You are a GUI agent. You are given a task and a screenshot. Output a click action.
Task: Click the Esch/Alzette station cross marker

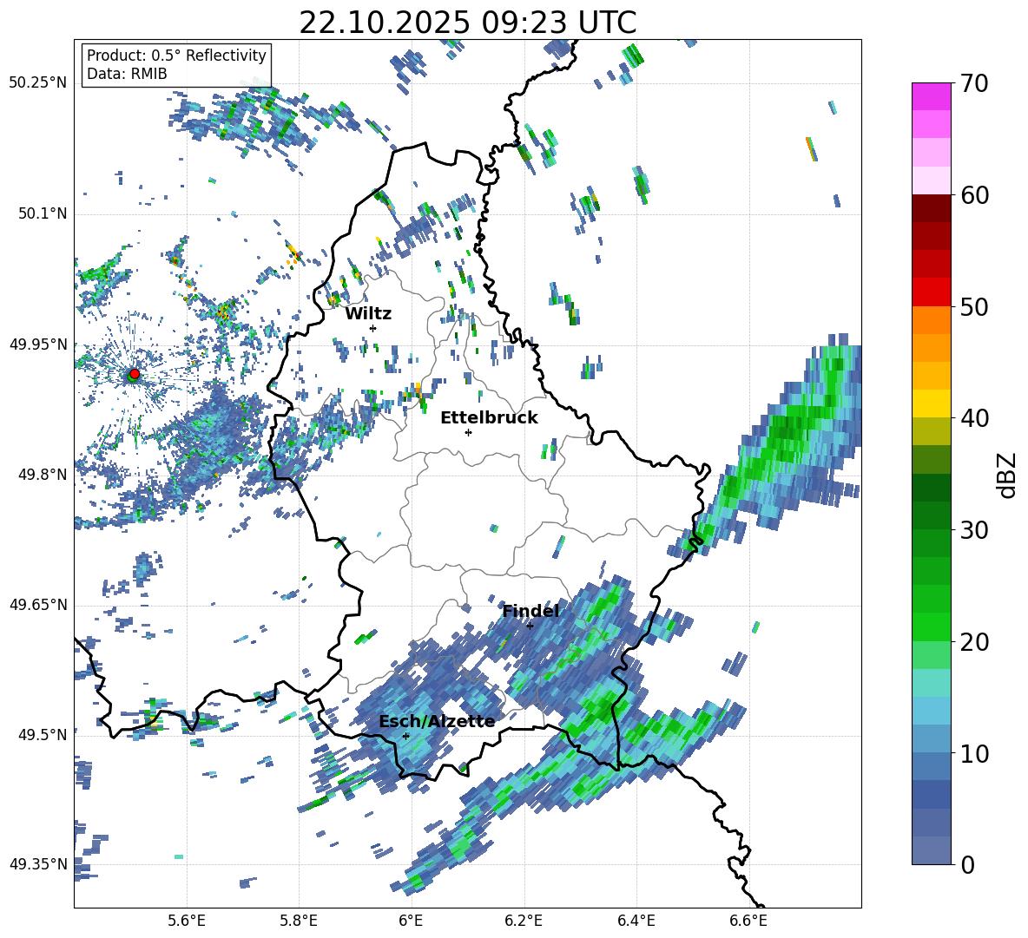click(405, 736)
